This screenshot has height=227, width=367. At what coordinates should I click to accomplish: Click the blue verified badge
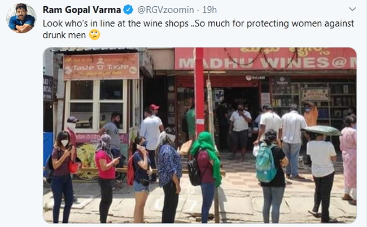point(128,10)
